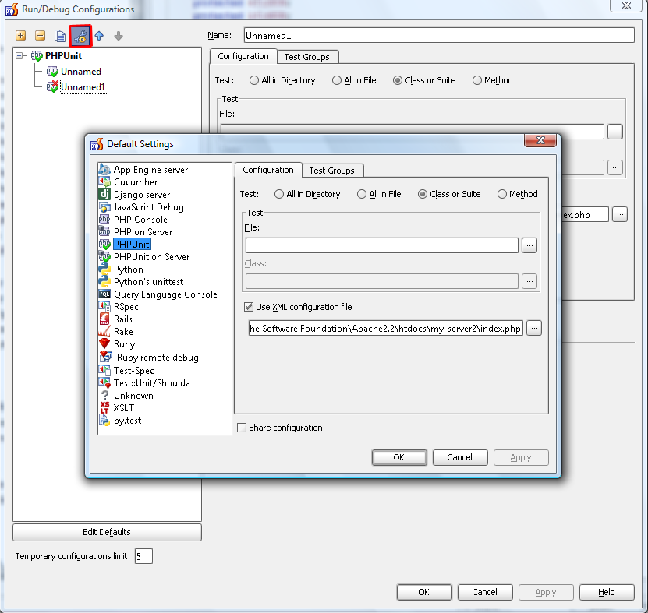Enable Share configuration checkbox
This screenshot has height=613, width=648.
coord(242,428)
